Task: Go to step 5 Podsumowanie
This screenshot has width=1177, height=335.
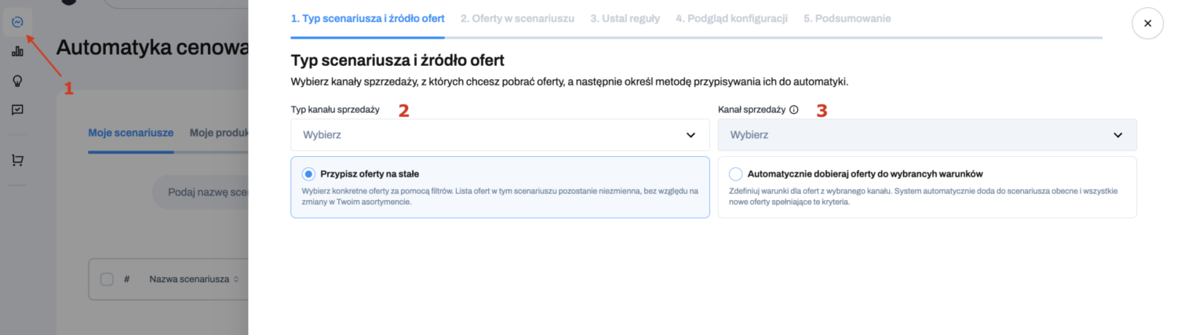Action: coord(847,18)
